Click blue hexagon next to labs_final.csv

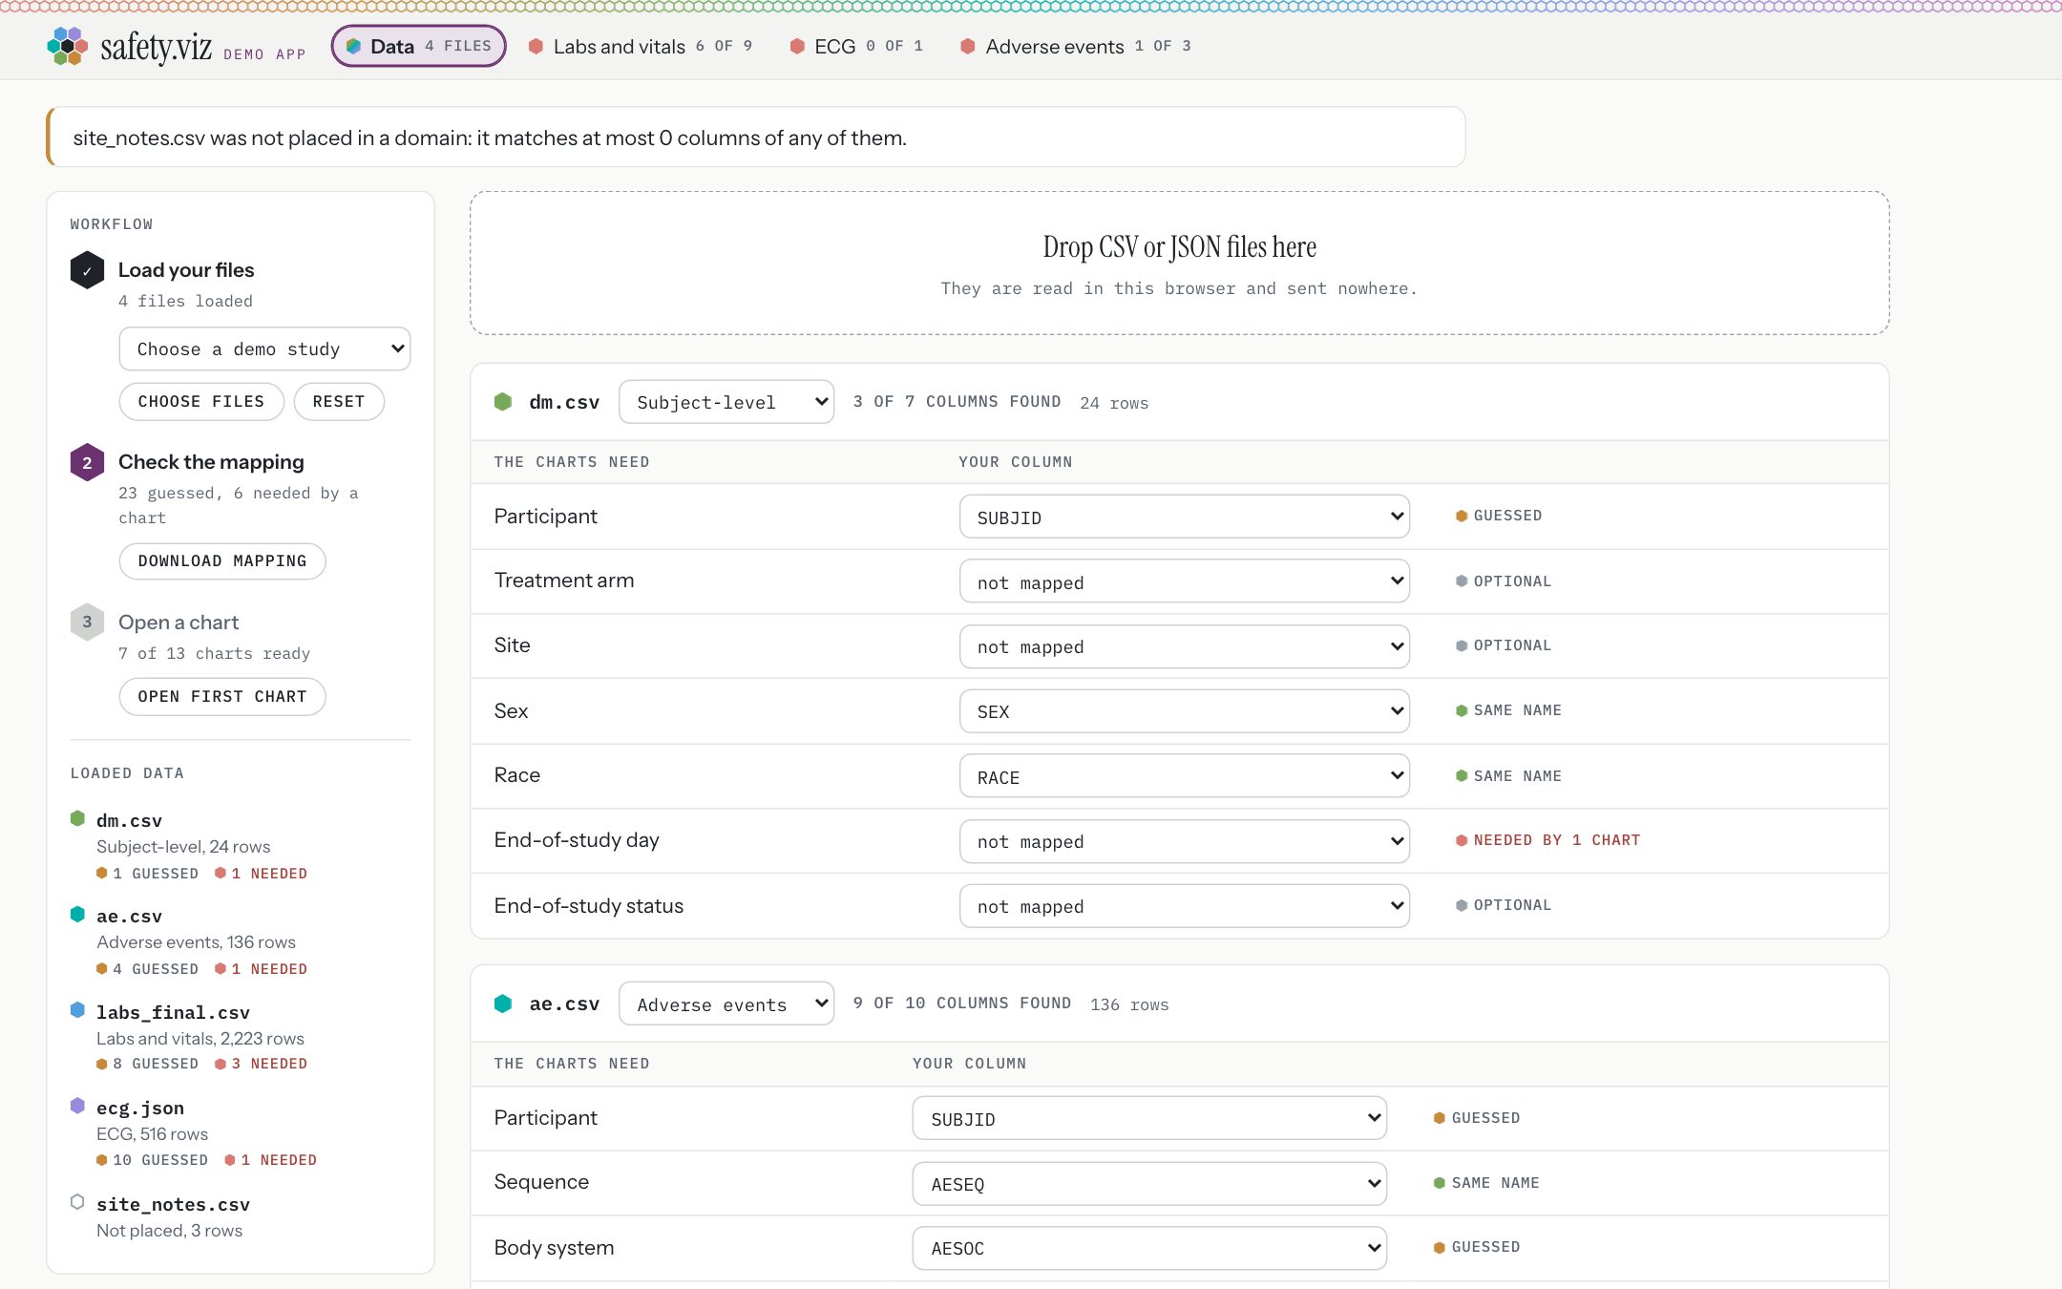(x=77, y=1010)
